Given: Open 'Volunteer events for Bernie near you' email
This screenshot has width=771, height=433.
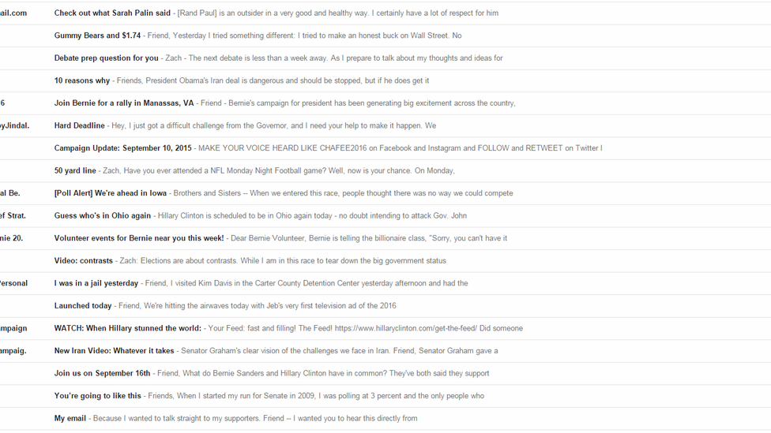Looking at the screenshot, I should coord(385,239).
